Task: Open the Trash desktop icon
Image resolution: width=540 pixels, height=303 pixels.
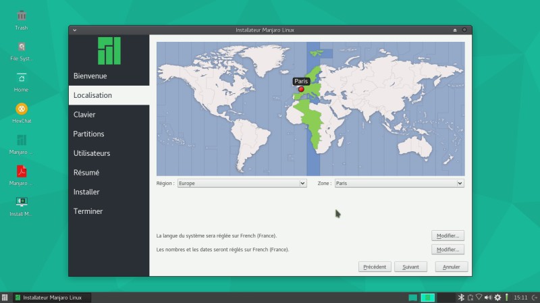Action: tap(22, 16)
